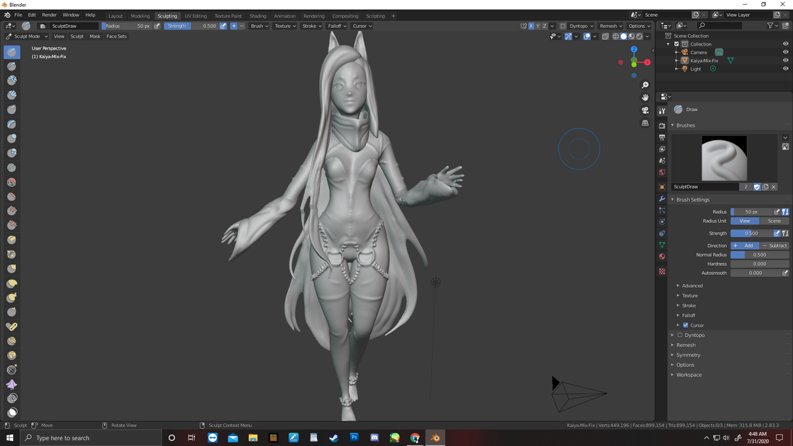Screen dimensions: 793x446
Task: Open the Sculpt Mode dropdown
Action: (26, 36)
